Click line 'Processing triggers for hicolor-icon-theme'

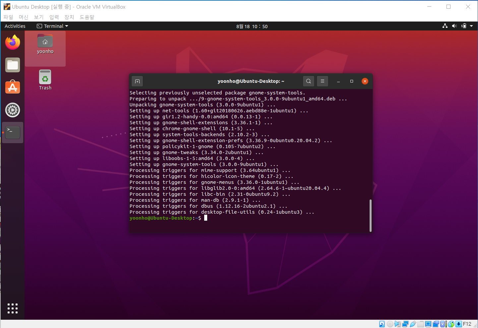pos(211,176)
